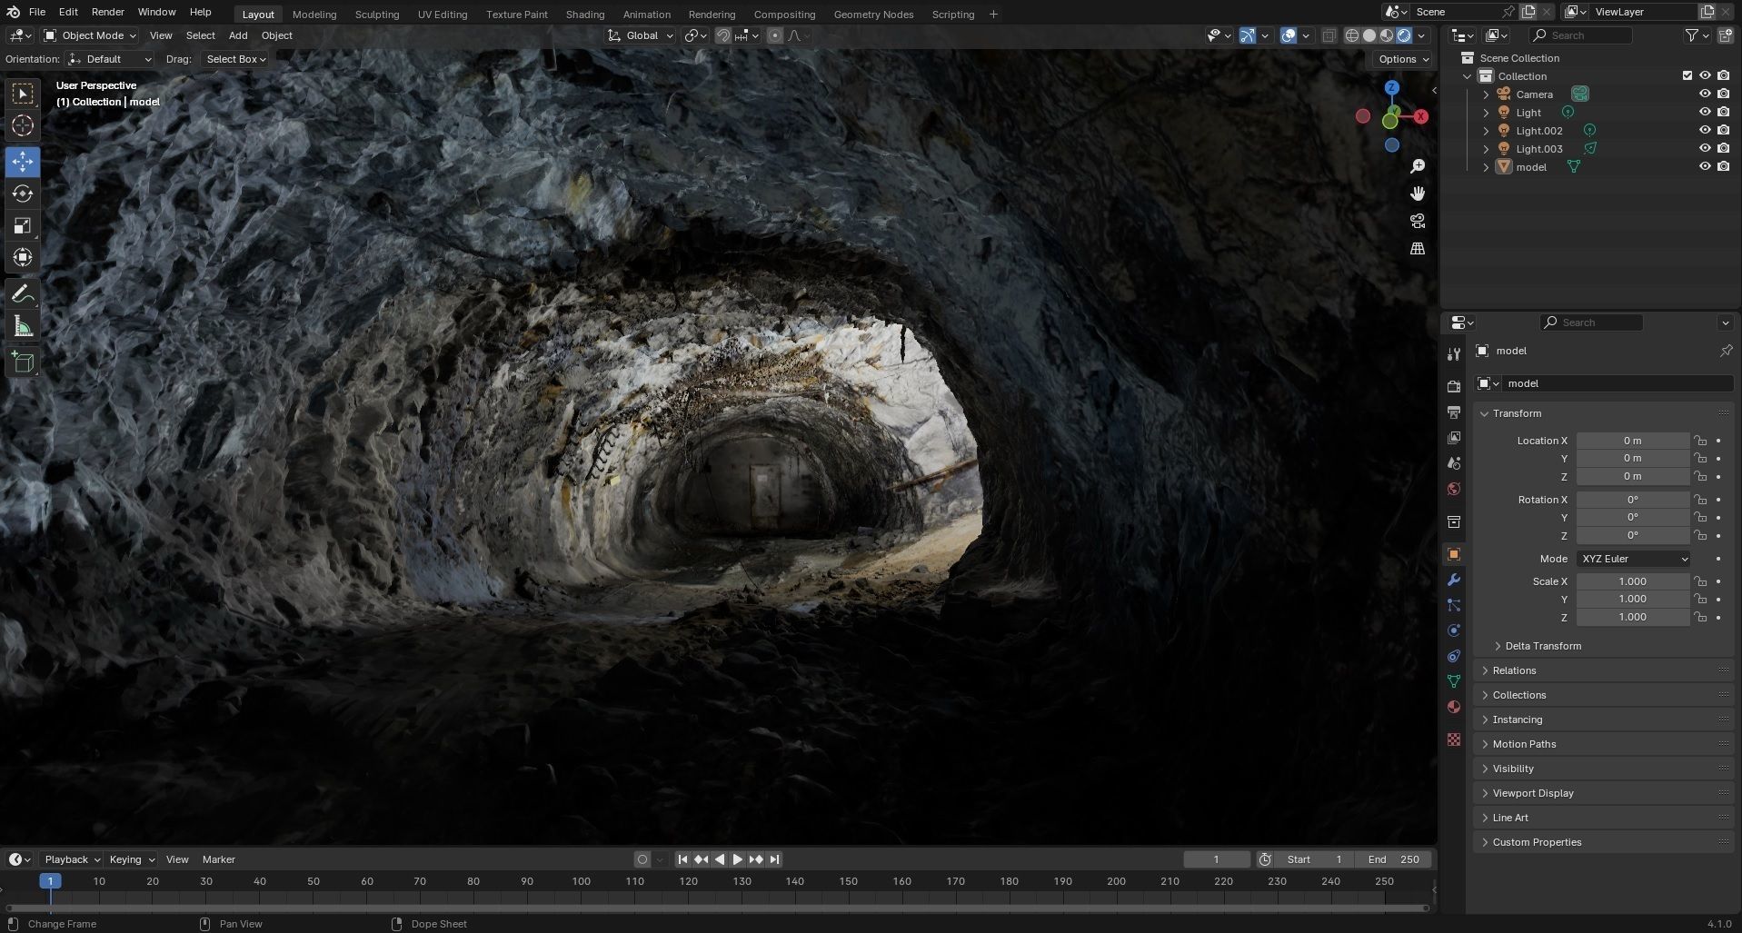This screenshot has height=933, width=1742.
Task: Click the pan hand viewport icon
Action: click(1418, 194)
